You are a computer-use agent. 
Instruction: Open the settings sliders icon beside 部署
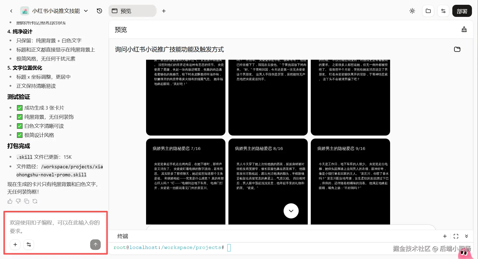click(443, 11)
